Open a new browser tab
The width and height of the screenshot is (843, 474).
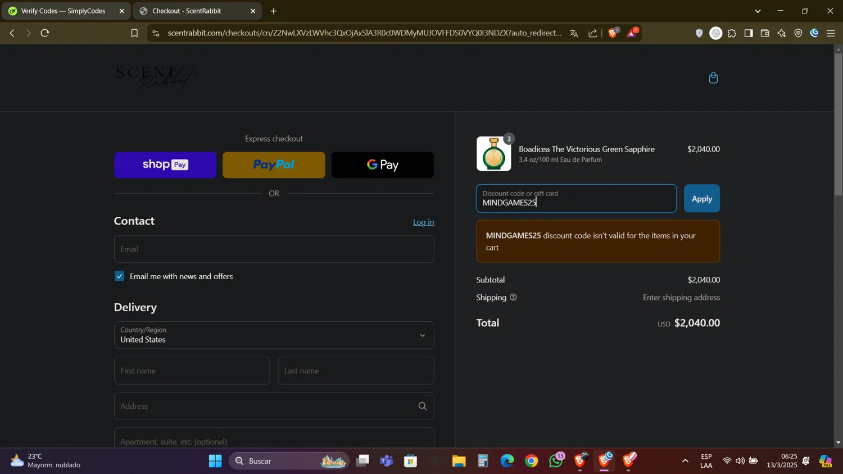274,11
